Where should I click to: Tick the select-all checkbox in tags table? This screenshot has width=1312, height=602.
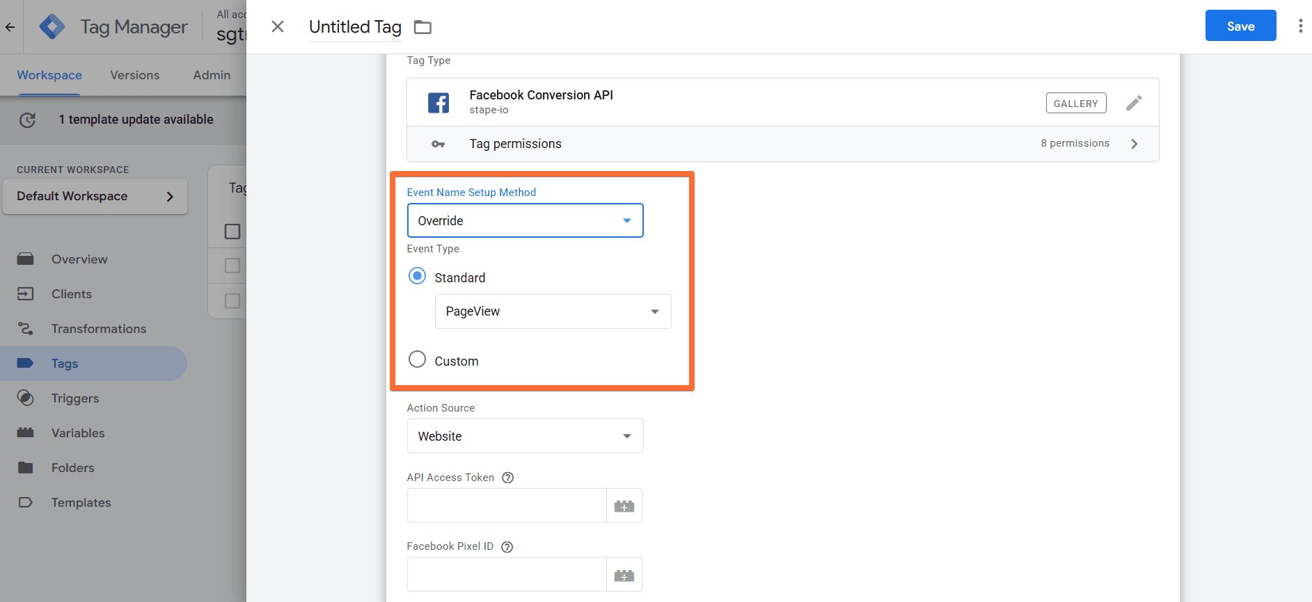tap(232, 231)
